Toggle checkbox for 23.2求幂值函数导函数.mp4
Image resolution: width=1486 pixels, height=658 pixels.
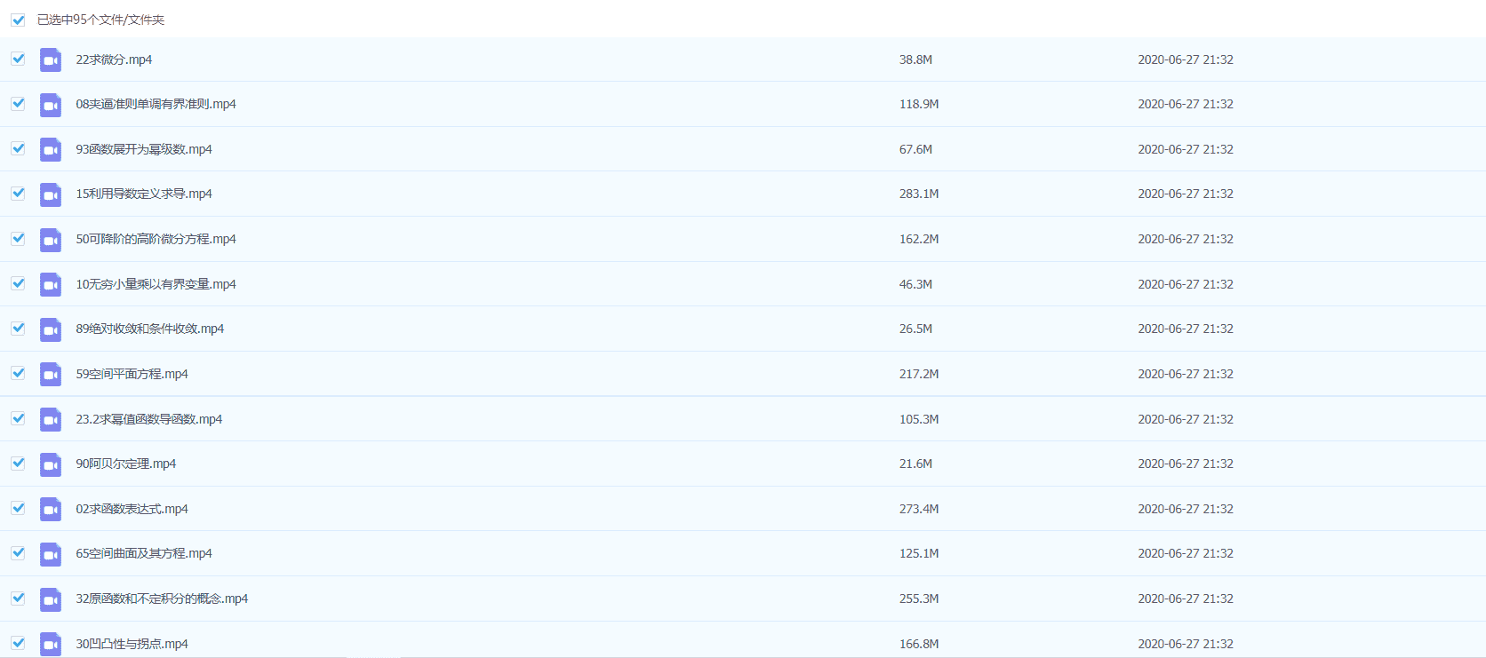click(18, 418)
